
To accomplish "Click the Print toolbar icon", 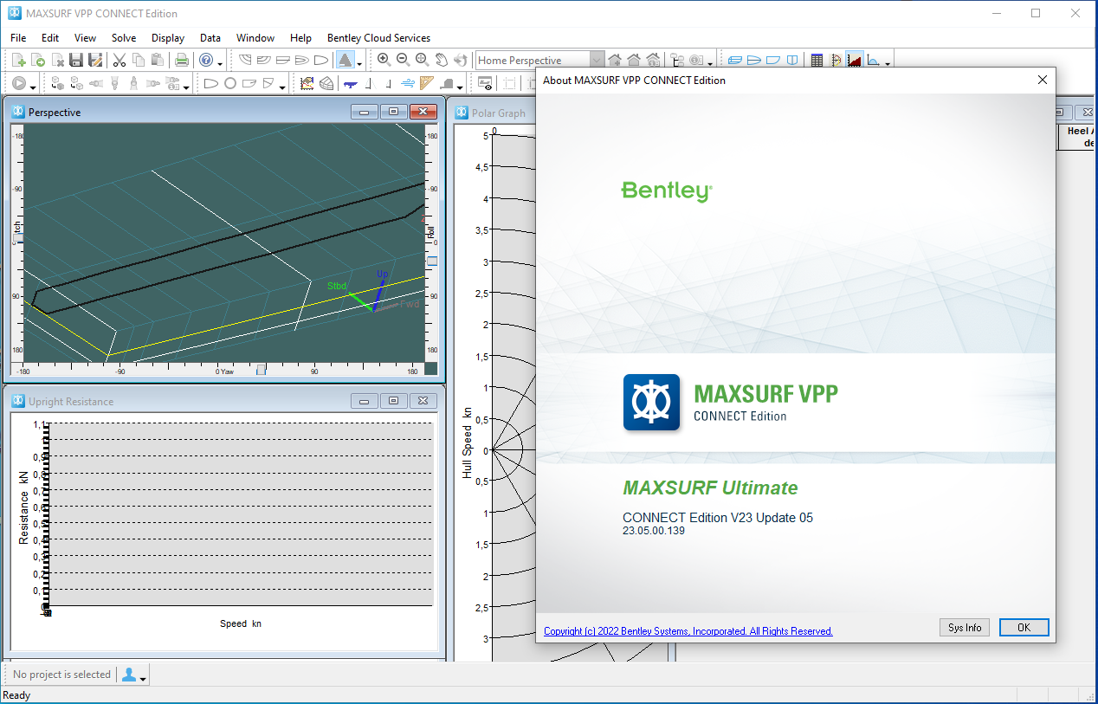I will [x=182, y=60].
